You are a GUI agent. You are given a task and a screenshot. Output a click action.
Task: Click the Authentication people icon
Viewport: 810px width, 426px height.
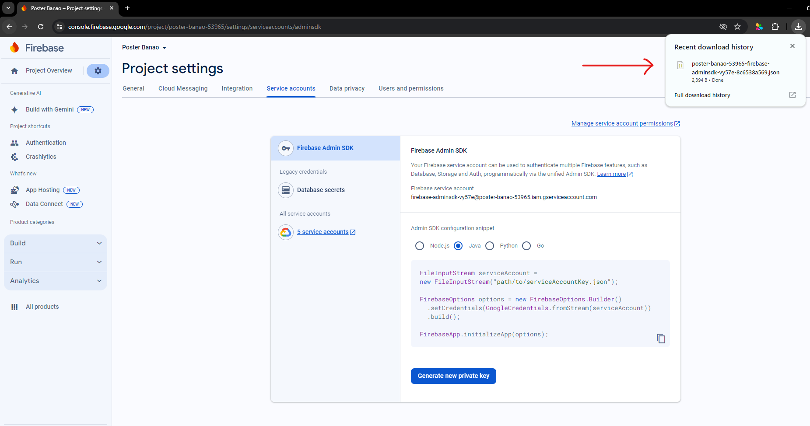tap(14, 143)
